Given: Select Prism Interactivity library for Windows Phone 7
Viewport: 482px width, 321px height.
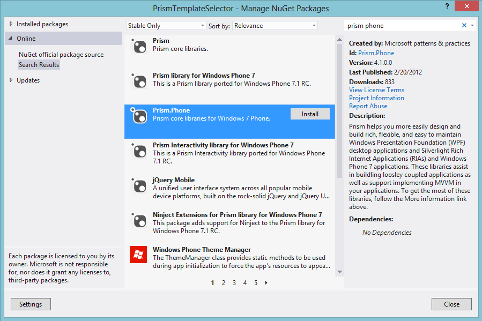Looking at the screenshot, I should point(229,156).
